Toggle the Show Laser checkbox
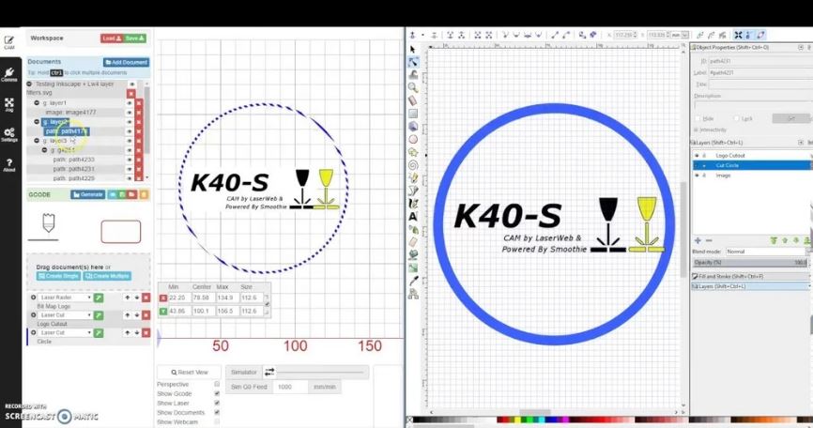813x428 pixels. coord(217,403)
